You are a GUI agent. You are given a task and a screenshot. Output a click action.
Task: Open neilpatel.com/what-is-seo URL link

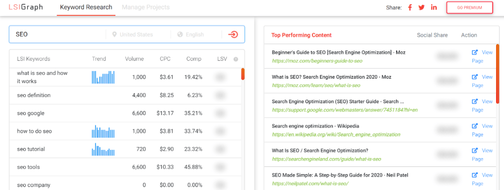(310, 183)
